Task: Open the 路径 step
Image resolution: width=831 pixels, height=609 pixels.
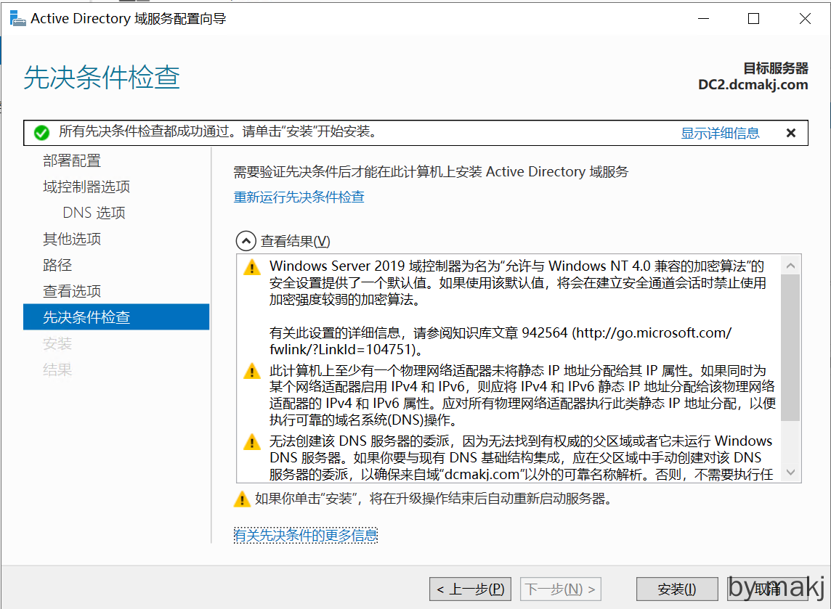Action: tap(57, 266)
